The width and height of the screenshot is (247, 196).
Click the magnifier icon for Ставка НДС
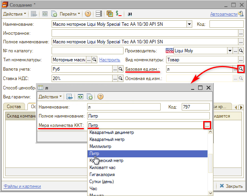[120, 78]
